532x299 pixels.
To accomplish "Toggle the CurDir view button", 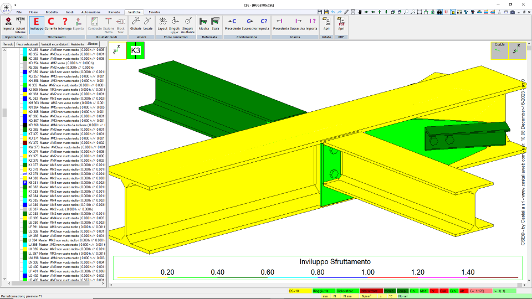I will (x=500, y=50).
